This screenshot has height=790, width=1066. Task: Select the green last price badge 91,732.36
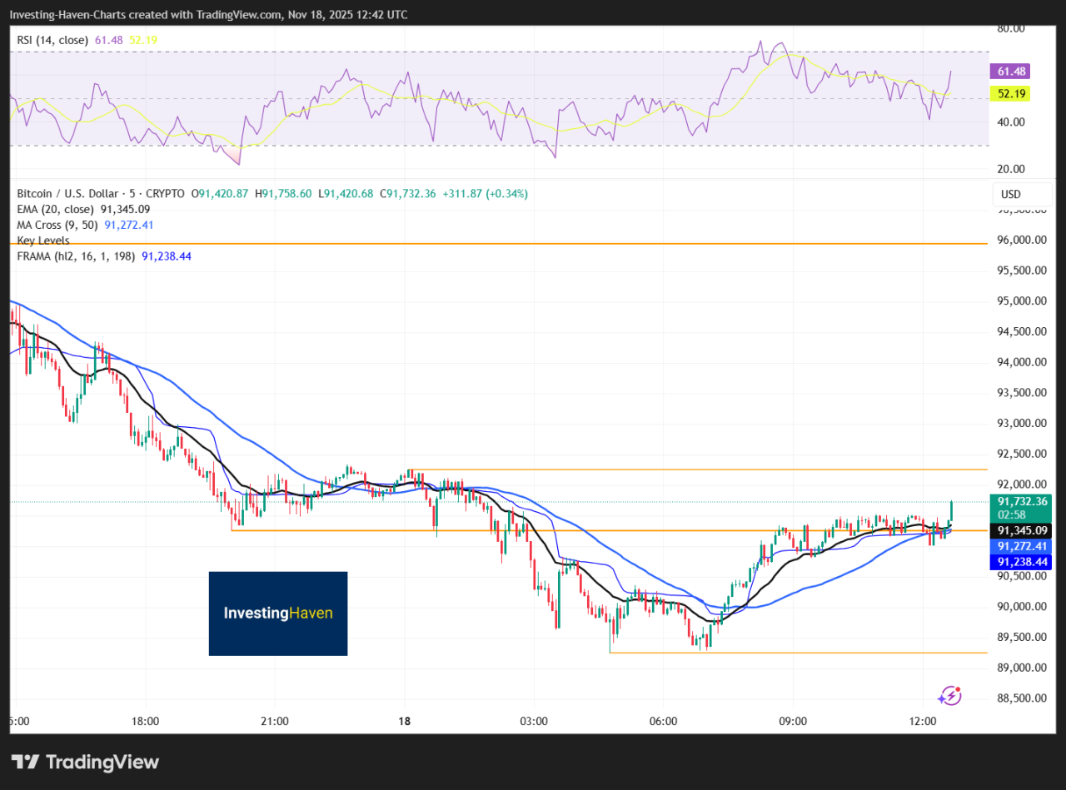(x=1021, y=502)
